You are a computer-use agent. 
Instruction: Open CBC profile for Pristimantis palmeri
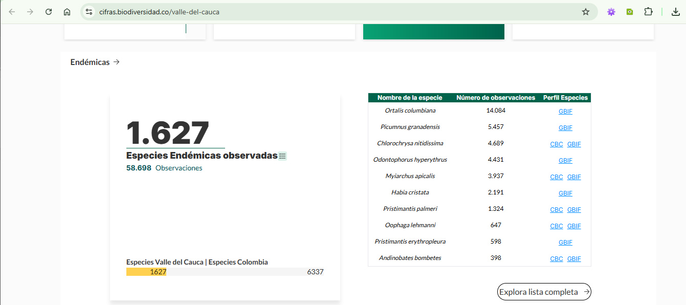coord(557,210)
